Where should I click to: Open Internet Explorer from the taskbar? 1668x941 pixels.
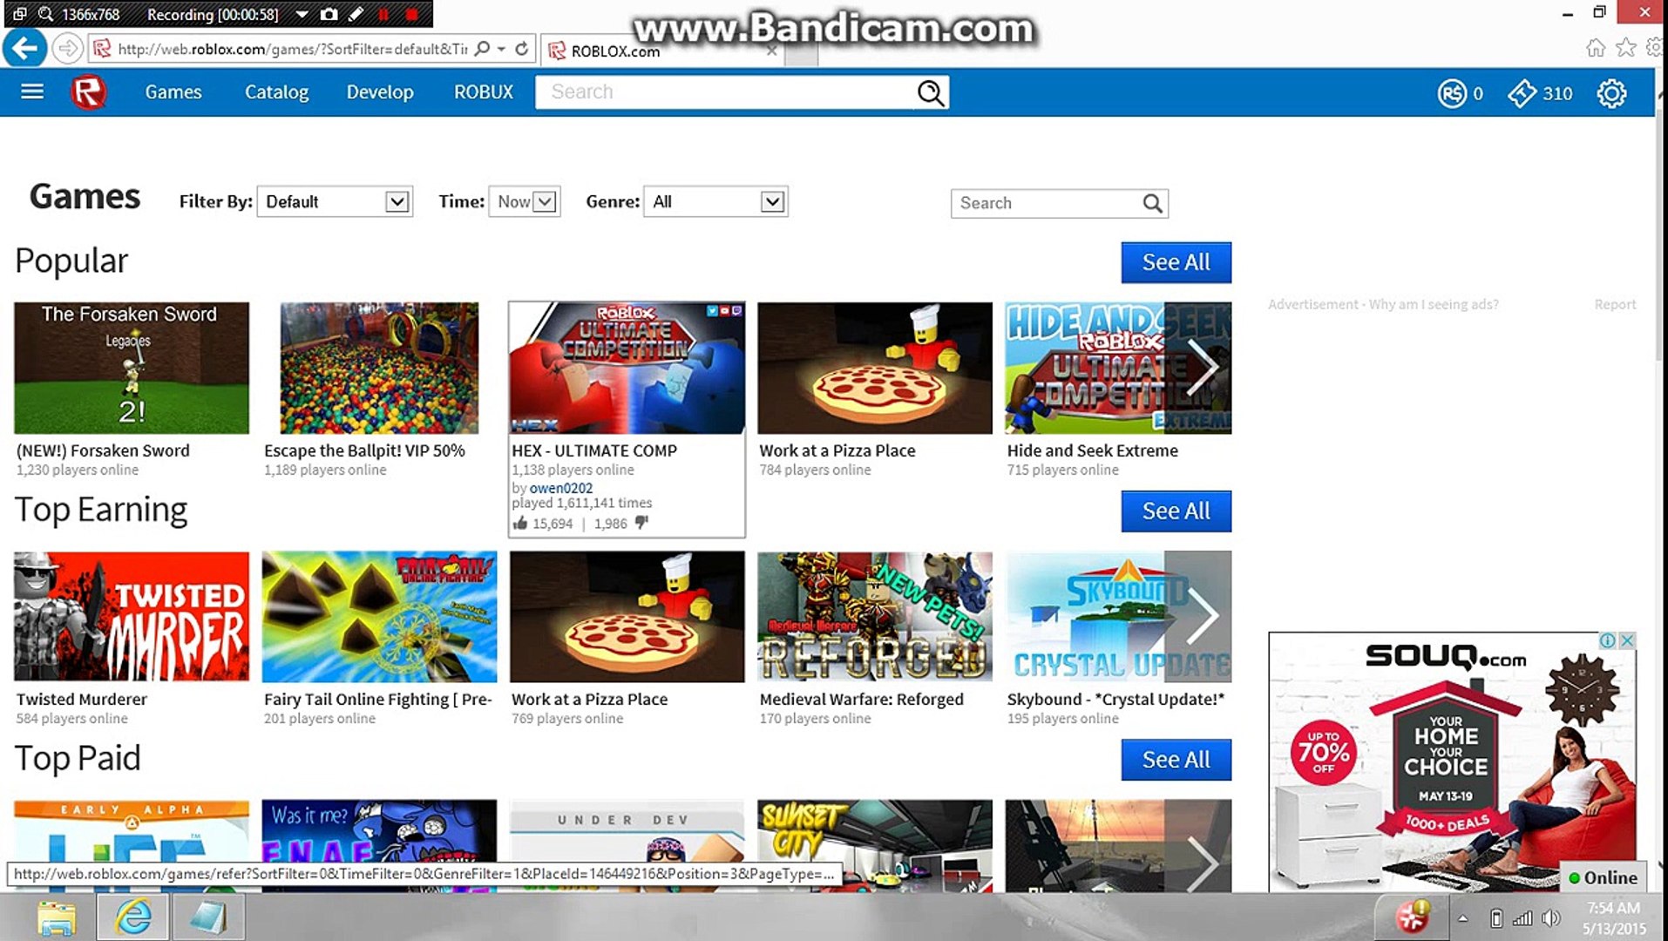132,917
